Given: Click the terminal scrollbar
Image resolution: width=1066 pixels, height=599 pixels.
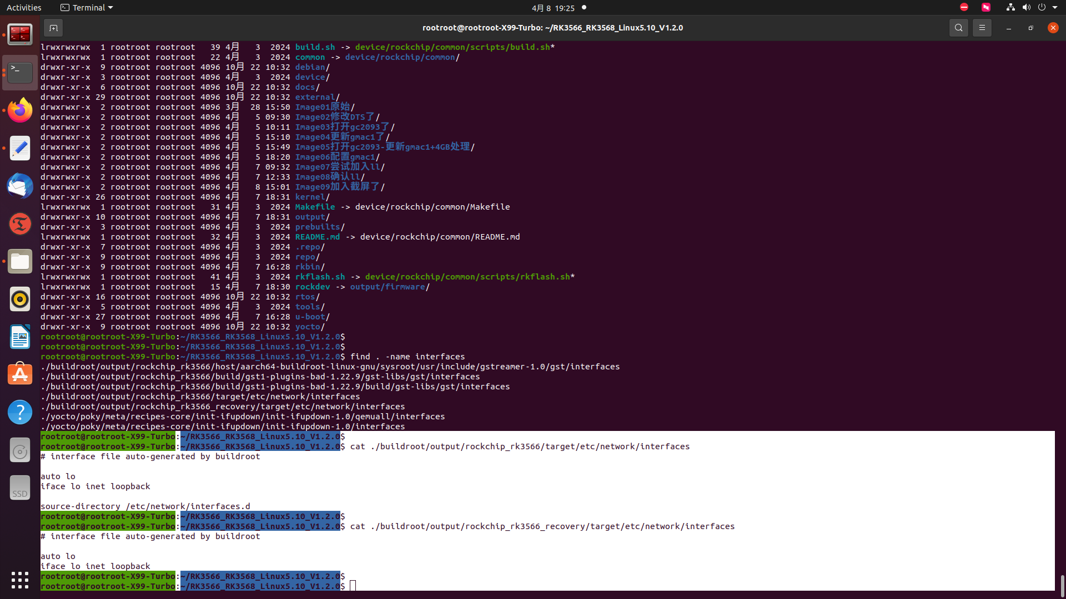Looking at the screenshot, I should pos(1062,585).
